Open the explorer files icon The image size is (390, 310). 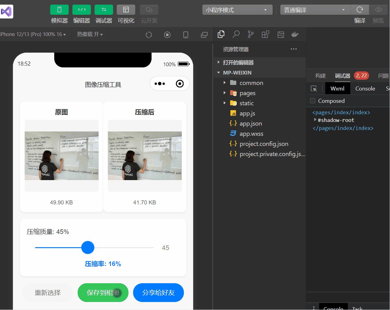221,34
